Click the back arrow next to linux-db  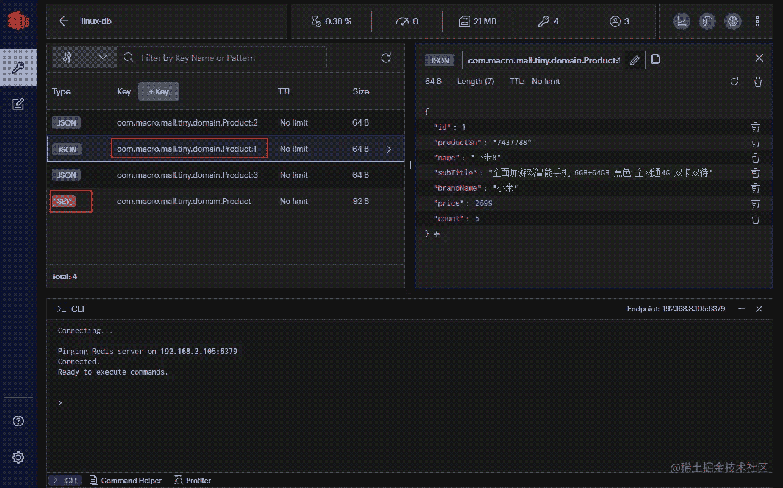63,21
